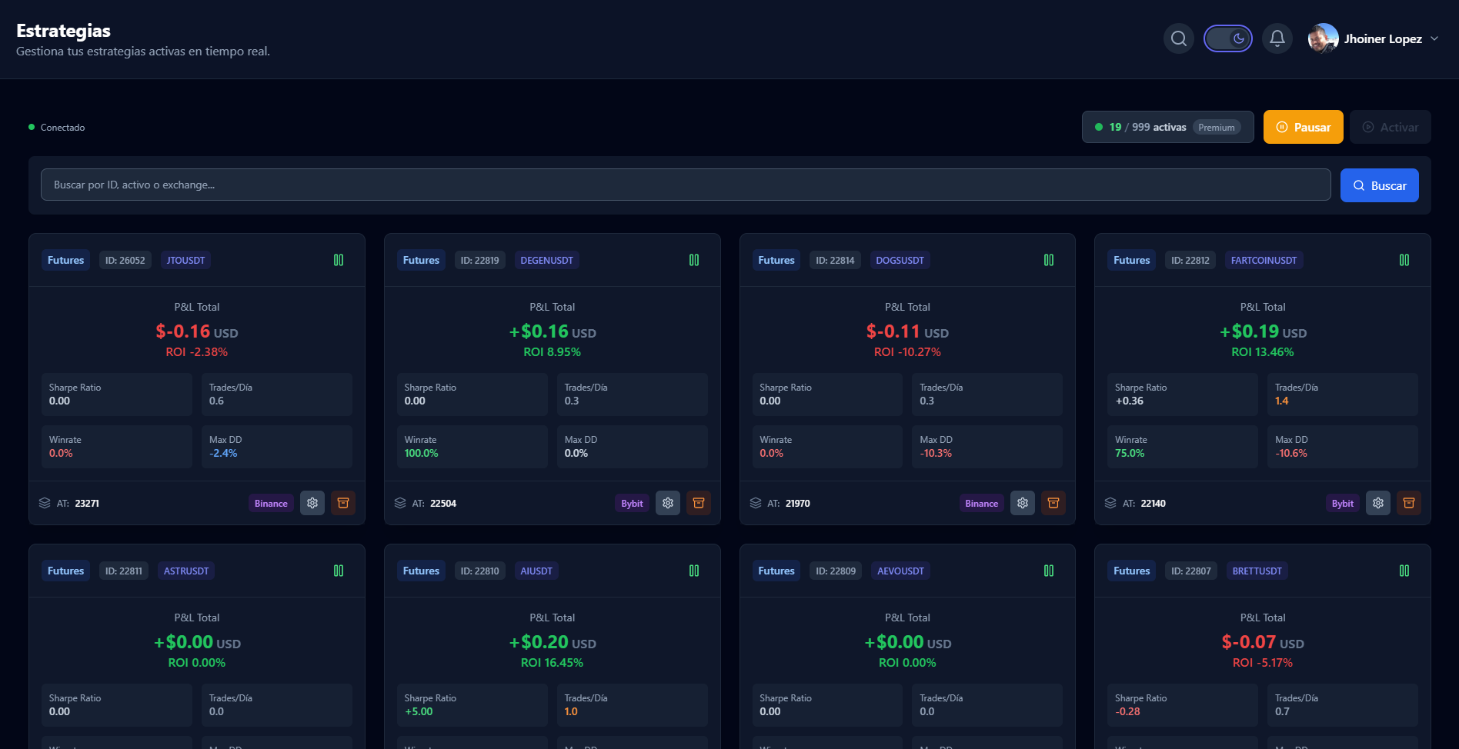Open settings gear for FARTCOINUSDT strategy
1459x749 pixels.
(x=1378, y=503)
